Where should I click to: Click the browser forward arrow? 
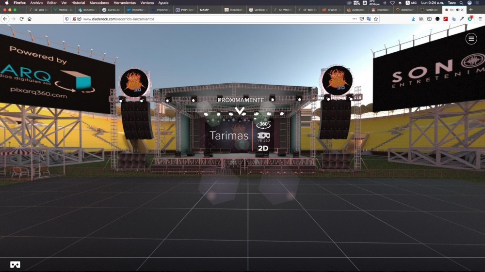coord(13,19)
